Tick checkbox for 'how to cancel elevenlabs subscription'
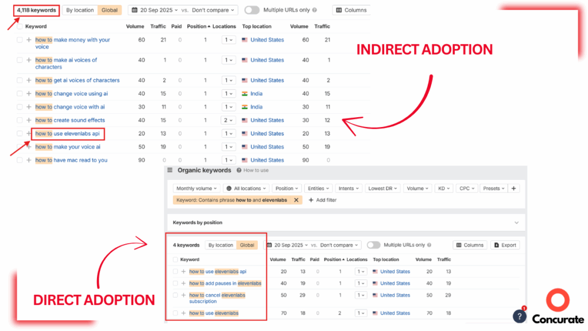The width and height of the screenshot is (588, 331). pyautogui.click(x=175, y=295)
